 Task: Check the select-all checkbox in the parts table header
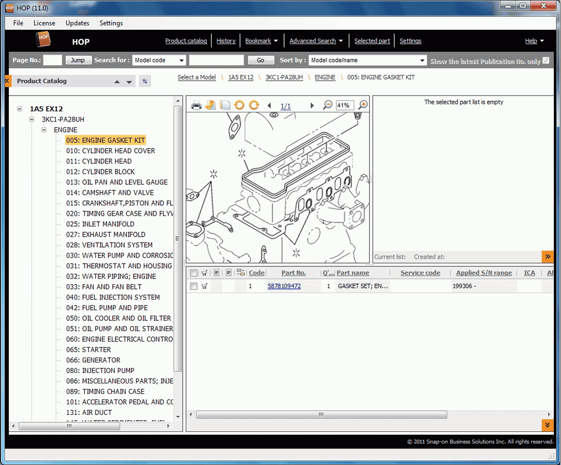[193, 272]
